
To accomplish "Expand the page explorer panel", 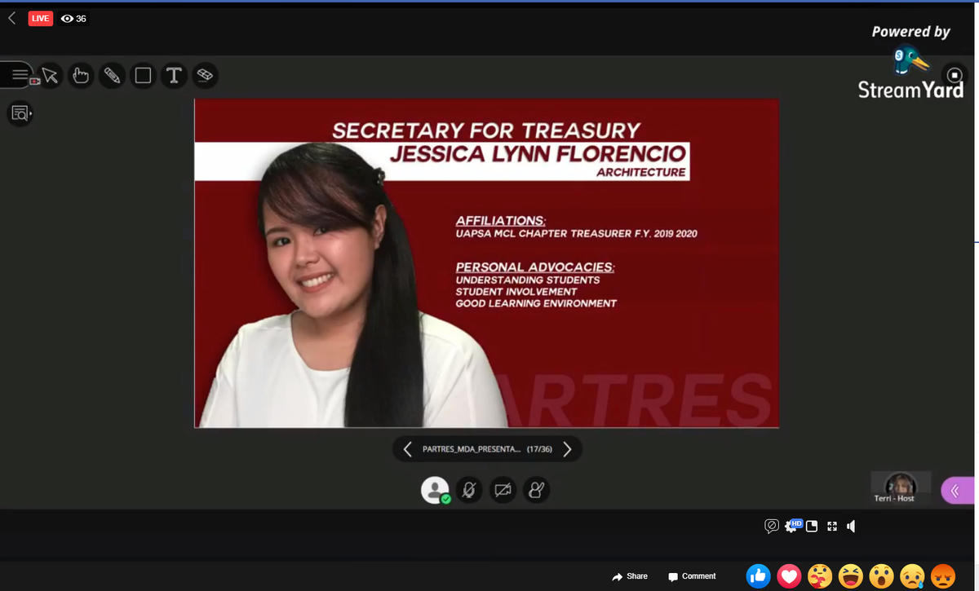I will (x=20, y=113).
